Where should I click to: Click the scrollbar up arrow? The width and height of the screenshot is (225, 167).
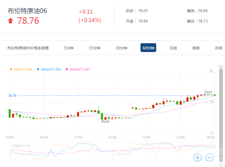coord(221,66)
